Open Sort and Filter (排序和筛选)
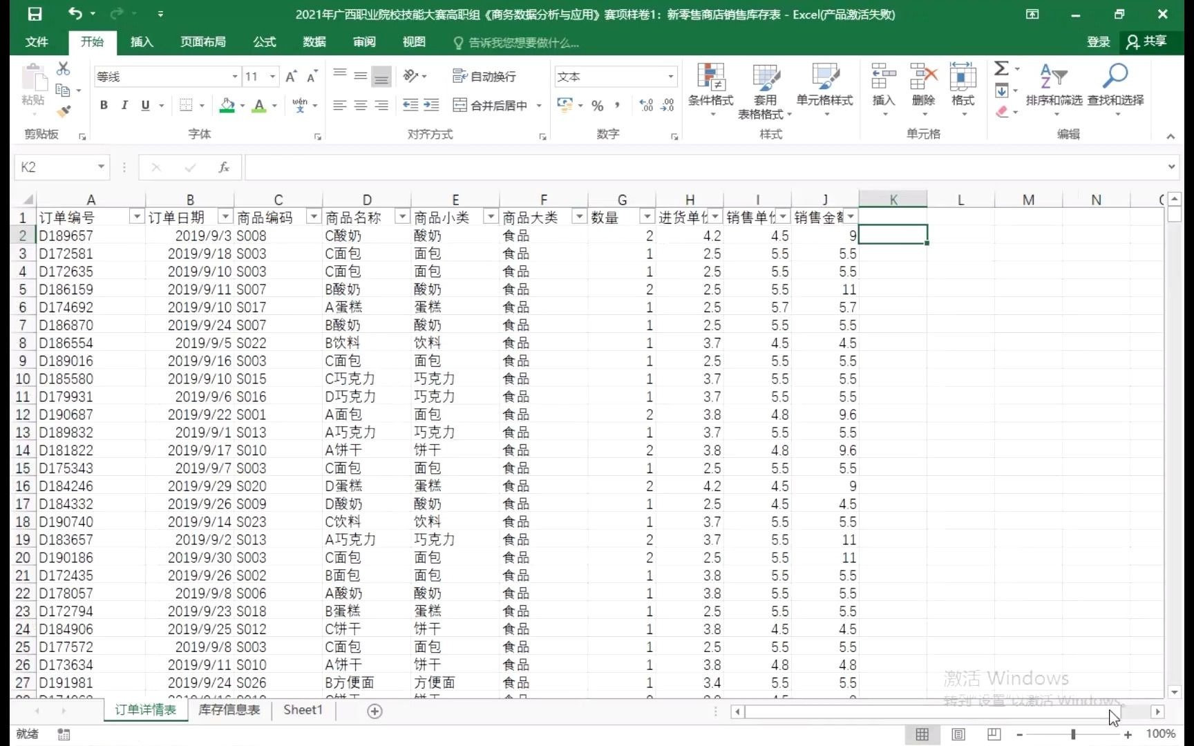The width and height of the screenshot is (1194, 746). [x=1054, y=88]
